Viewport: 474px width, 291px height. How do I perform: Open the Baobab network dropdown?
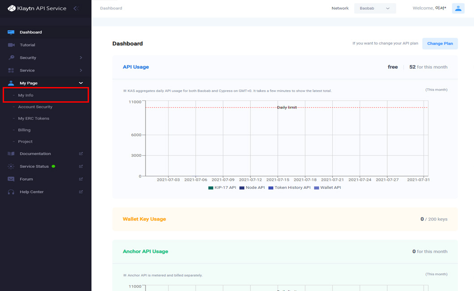pos(375,8)
